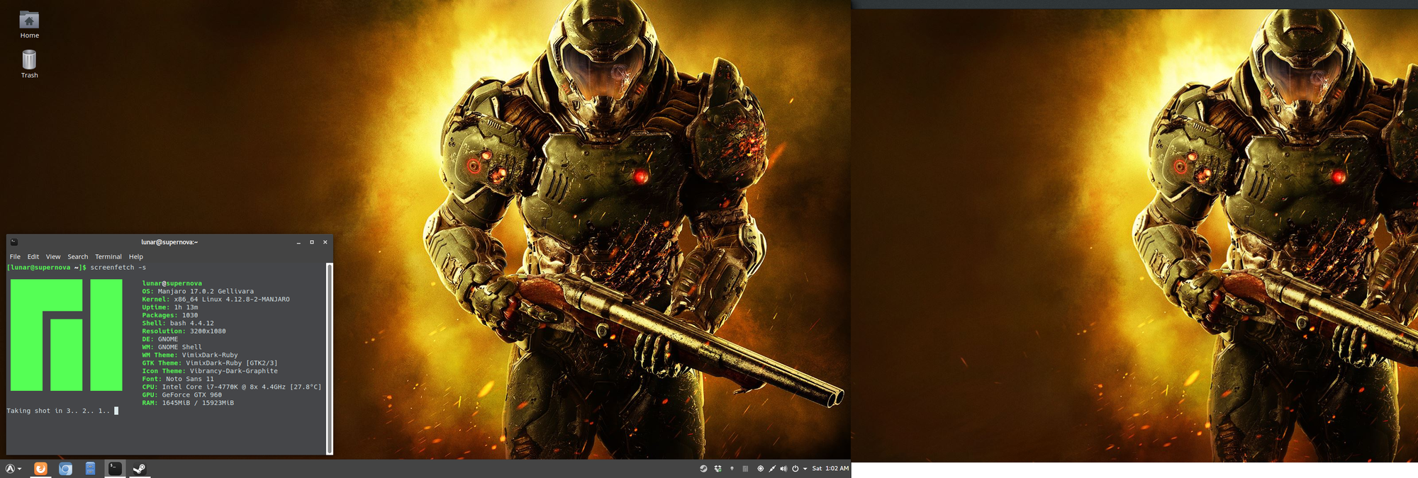Open the terminal File menu

point(15,257)
